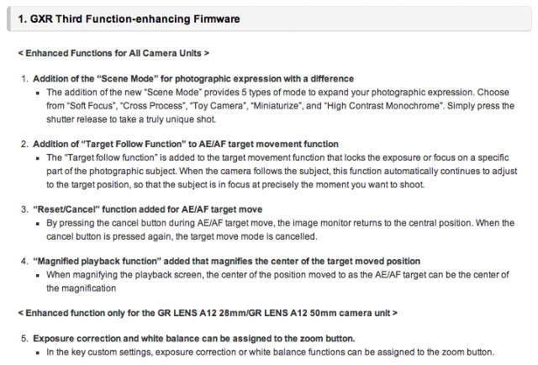Select the Enhanced Functions for All Camera Units subheading
The image size is (538, 365).
(x=113, y=53)
